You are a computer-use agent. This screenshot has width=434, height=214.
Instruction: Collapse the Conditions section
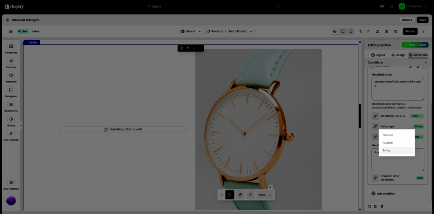(x=426, y=63)
